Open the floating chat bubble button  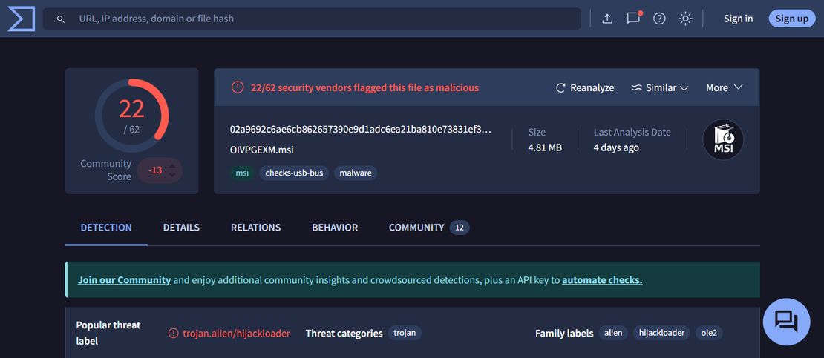(786, 322)
